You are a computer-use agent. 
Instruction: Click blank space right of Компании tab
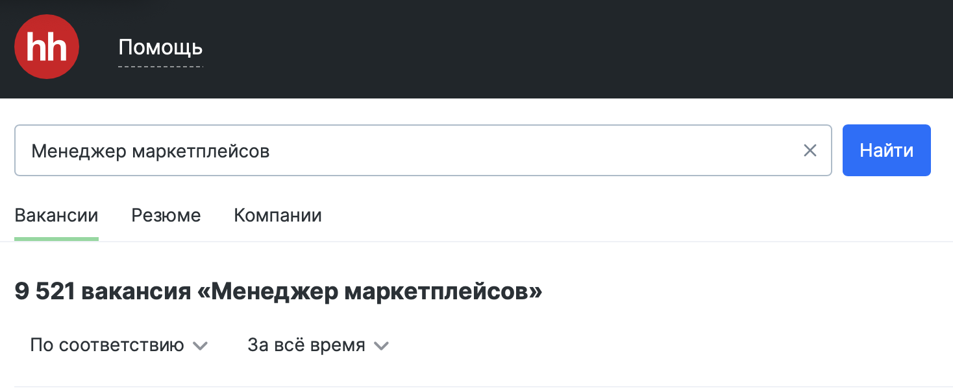[584, 215]
